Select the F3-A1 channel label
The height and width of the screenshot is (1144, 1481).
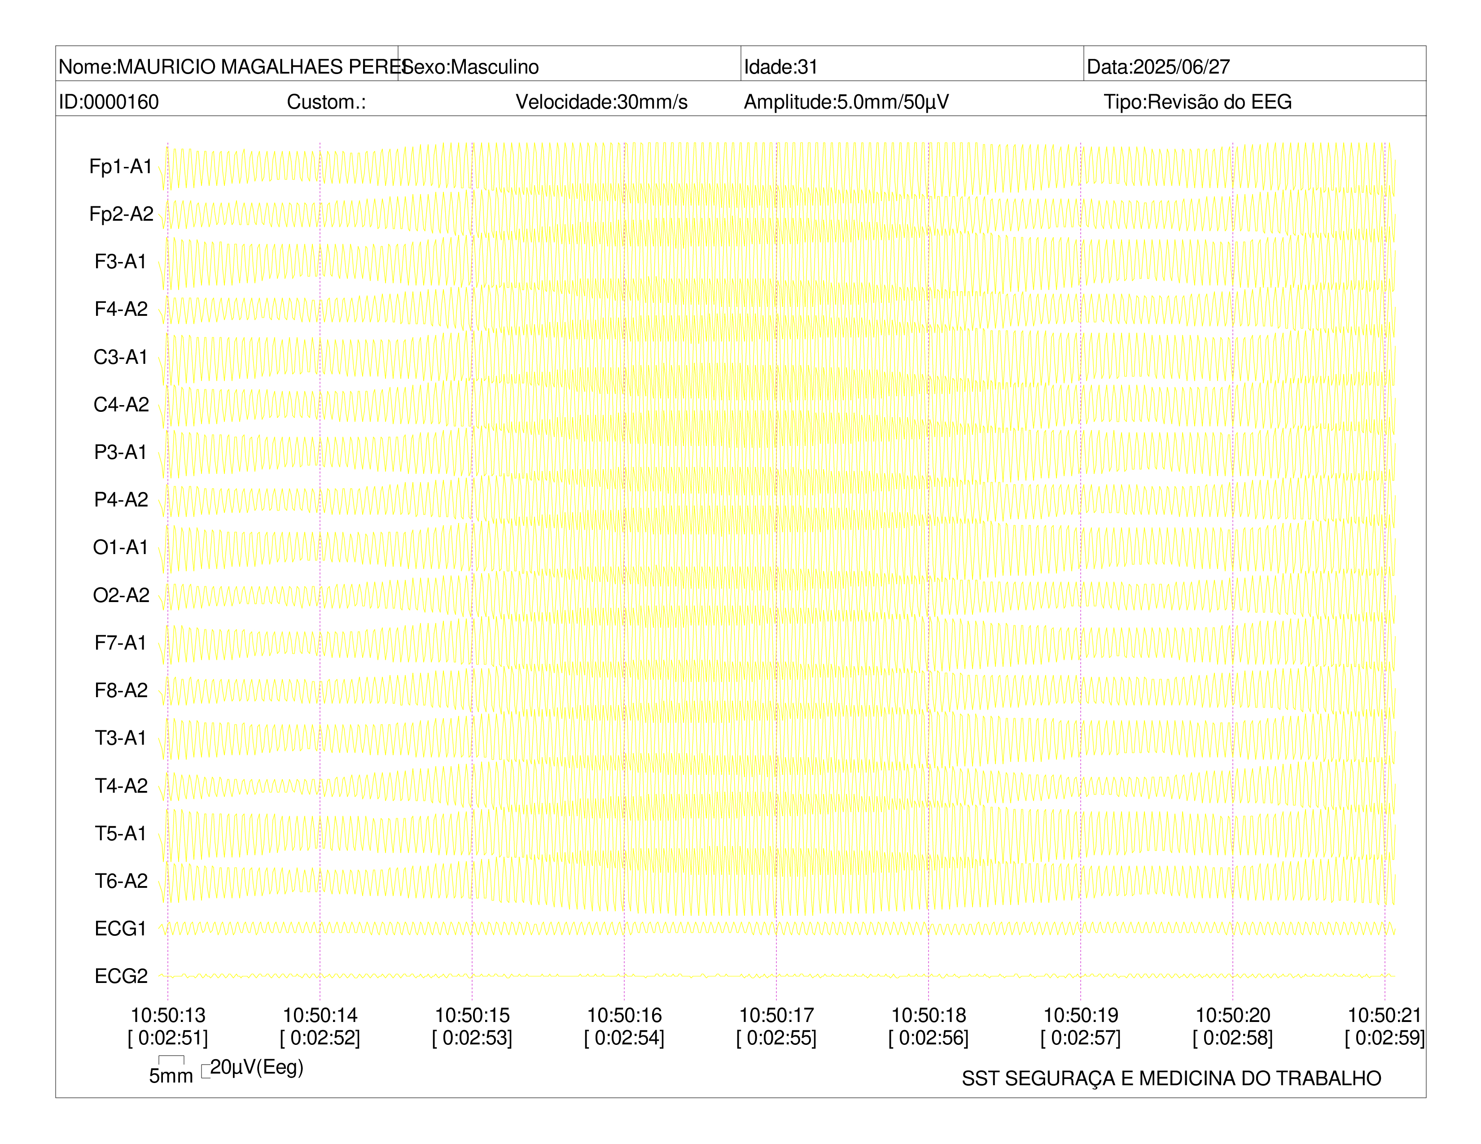coord(121,262)
